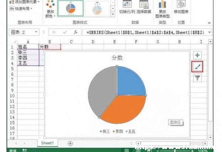Click the SERIES formula text

coord(145,32)
